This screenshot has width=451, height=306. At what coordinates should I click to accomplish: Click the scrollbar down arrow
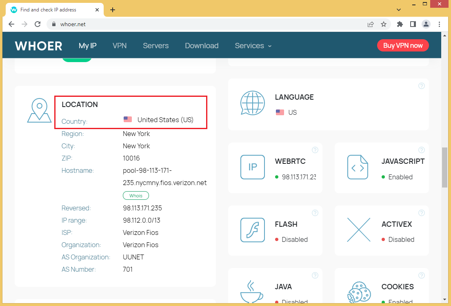[x=444, y=299]
